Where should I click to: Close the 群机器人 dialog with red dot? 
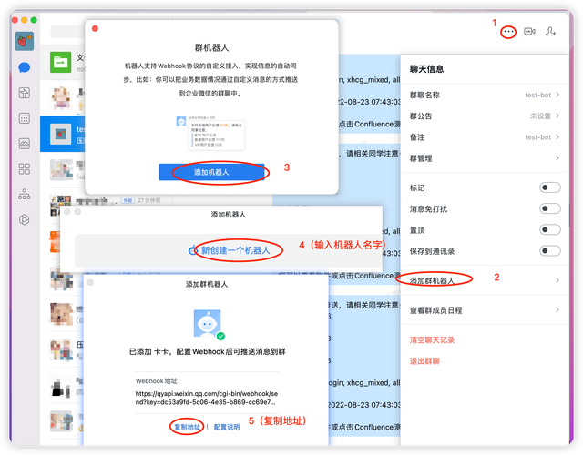point(95,28)
